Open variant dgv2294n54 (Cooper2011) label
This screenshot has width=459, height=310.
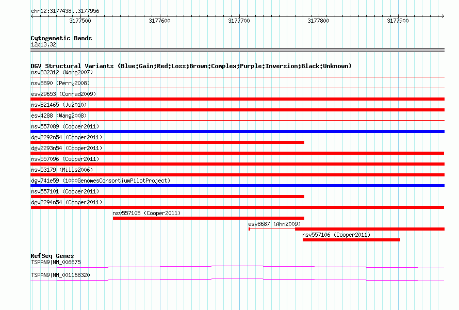67,202
